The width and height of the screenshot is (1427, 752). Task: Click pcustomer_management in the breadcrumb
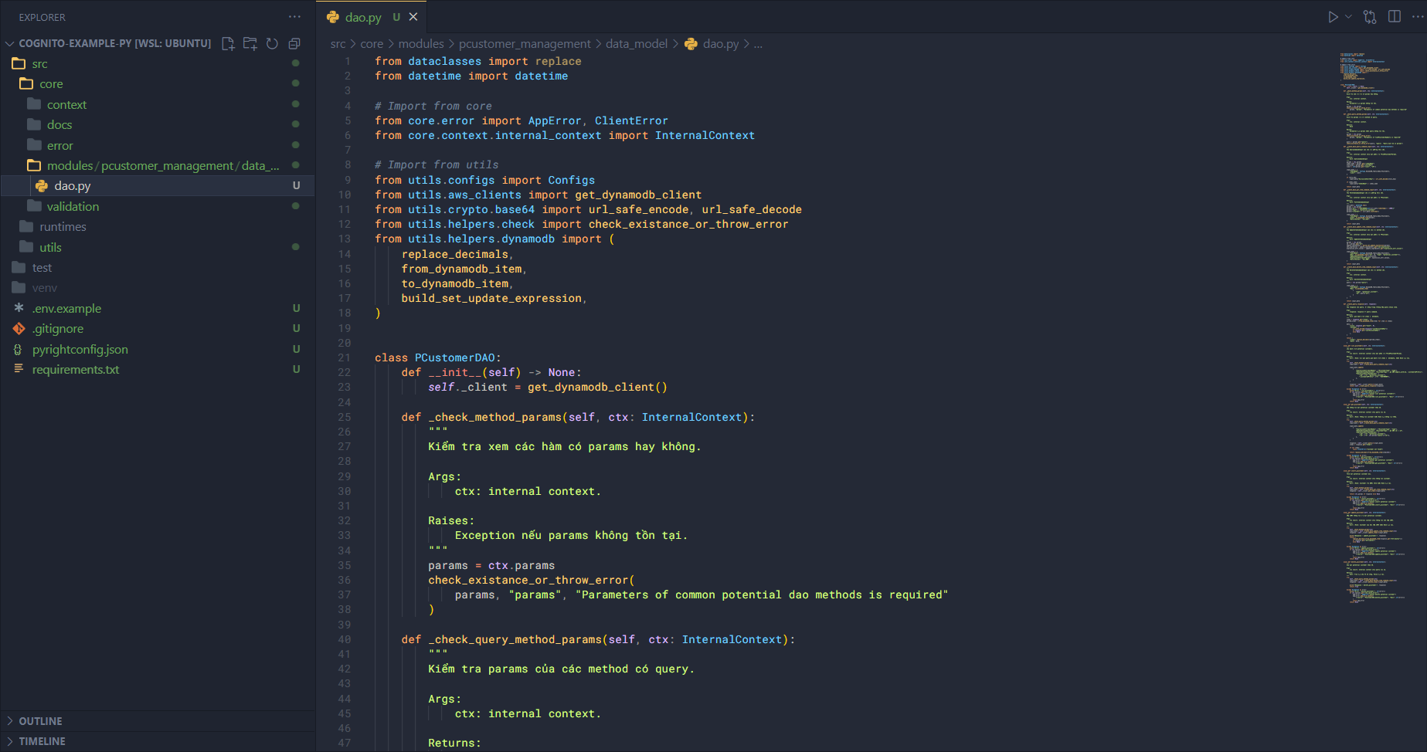[x=524, y=44]
